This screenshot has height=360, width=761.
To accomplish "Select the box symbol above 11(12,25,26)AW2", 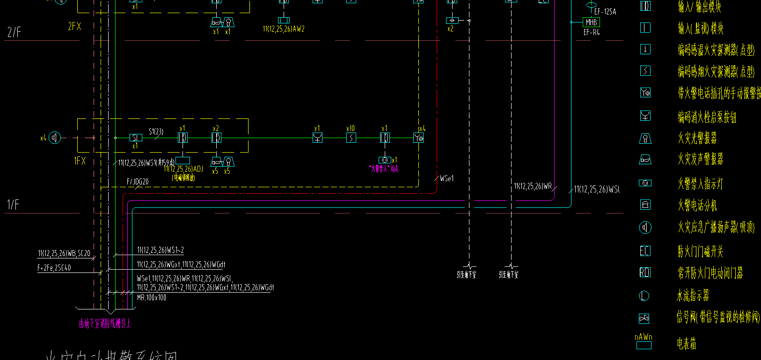I will (284, 21).
